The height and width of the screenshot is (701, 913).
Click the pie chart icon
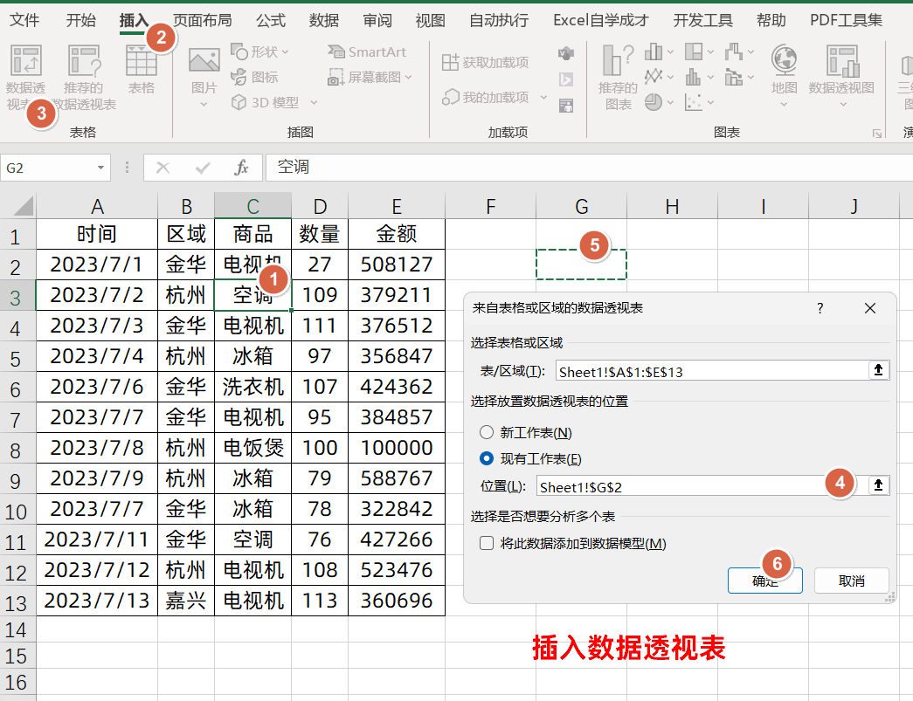(x=654, y=102)
